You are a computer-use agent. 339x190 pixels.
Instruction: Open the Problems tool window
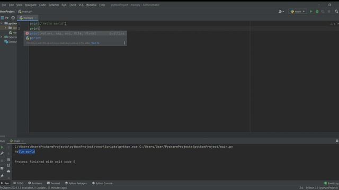click(35, 183)
